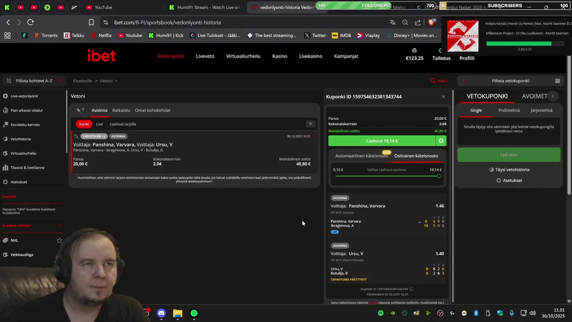Collapse Suosituit kohteet section
Image resolution: width=572 pixels, height=322 pixels.
click(59, 225)
